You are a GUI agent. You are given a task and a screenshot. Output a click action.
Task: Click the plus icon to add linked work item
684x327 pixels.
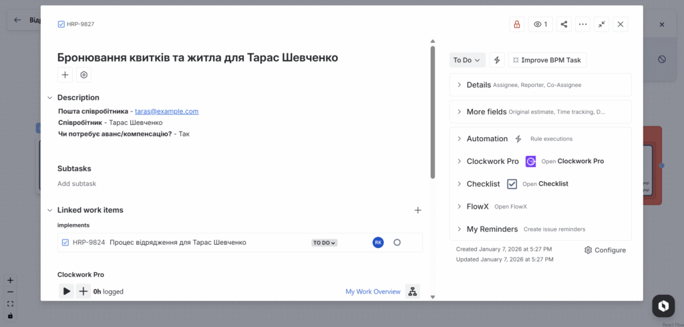pyautogui.click(x=417, y=210)
